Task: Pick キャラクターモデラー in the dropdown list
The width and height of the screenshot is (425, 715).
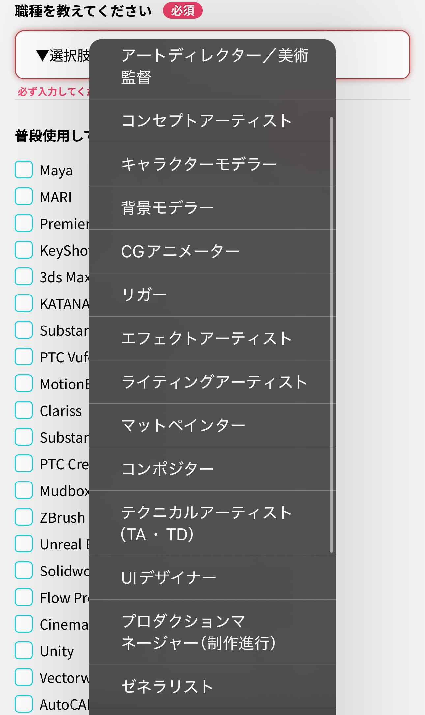Action: 212,164
